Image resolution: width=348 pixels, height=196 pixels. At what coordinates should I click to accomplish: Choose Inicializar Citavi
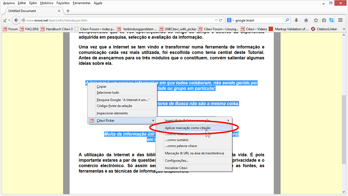pyautogui.click(x=194, y=168)
